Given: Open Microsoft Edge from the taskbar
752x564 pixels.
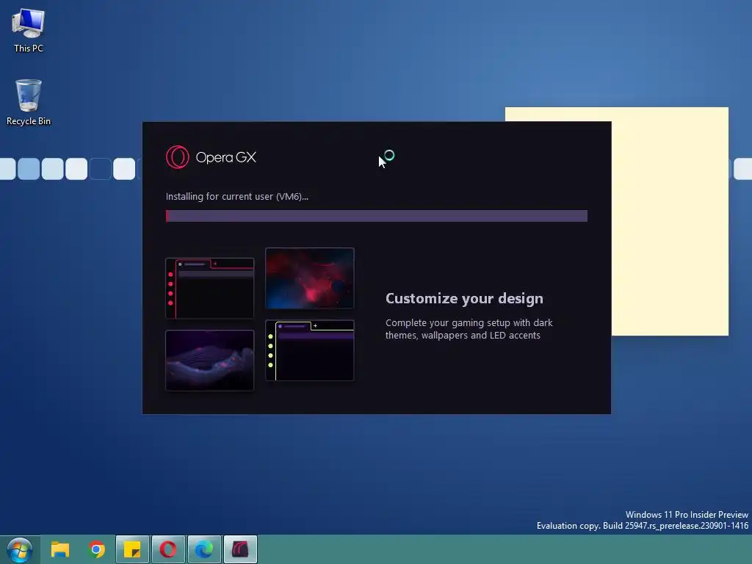Looking at the screenshot, I should point(204,549).
